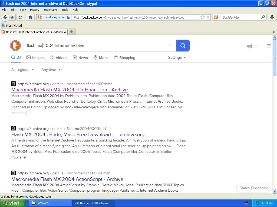Open a new tab with plus button
277x207 pixels.
tap(71, 32)
